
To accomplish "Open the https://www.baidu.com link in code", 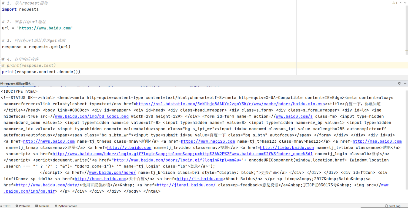I will (x=45, y=28).
